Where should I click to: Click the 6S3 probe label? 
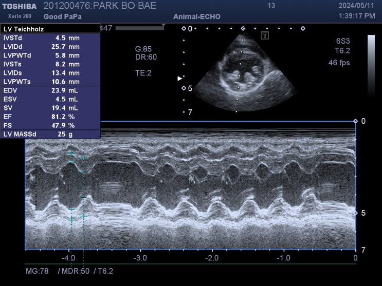tap(343, 41)
